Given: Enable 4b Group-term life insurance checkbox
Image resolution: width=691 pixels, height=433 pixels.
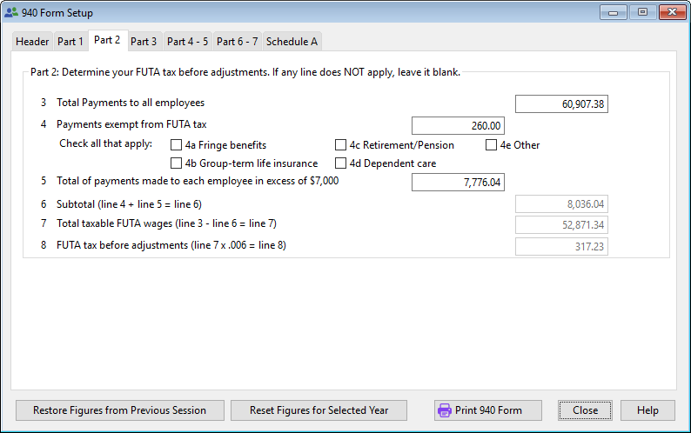Looking at the screenshot, I should pyautogui.click(x=177, y=163).
